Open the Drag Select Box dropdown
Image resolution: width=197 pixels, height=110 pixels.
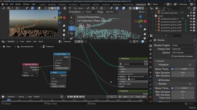click(x=111, y=12)
